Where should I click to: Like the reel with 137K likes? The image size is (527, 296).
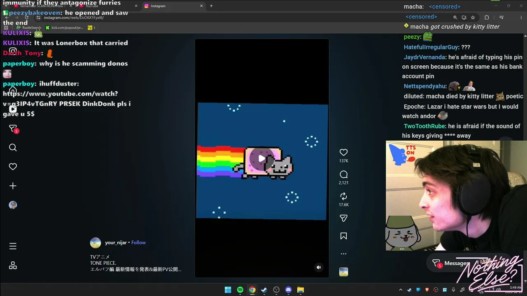click(343, 152)
